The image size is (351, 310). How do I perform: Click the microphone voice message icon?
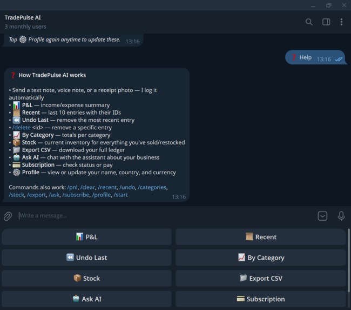pyautogui.click(x=341, y=216)
